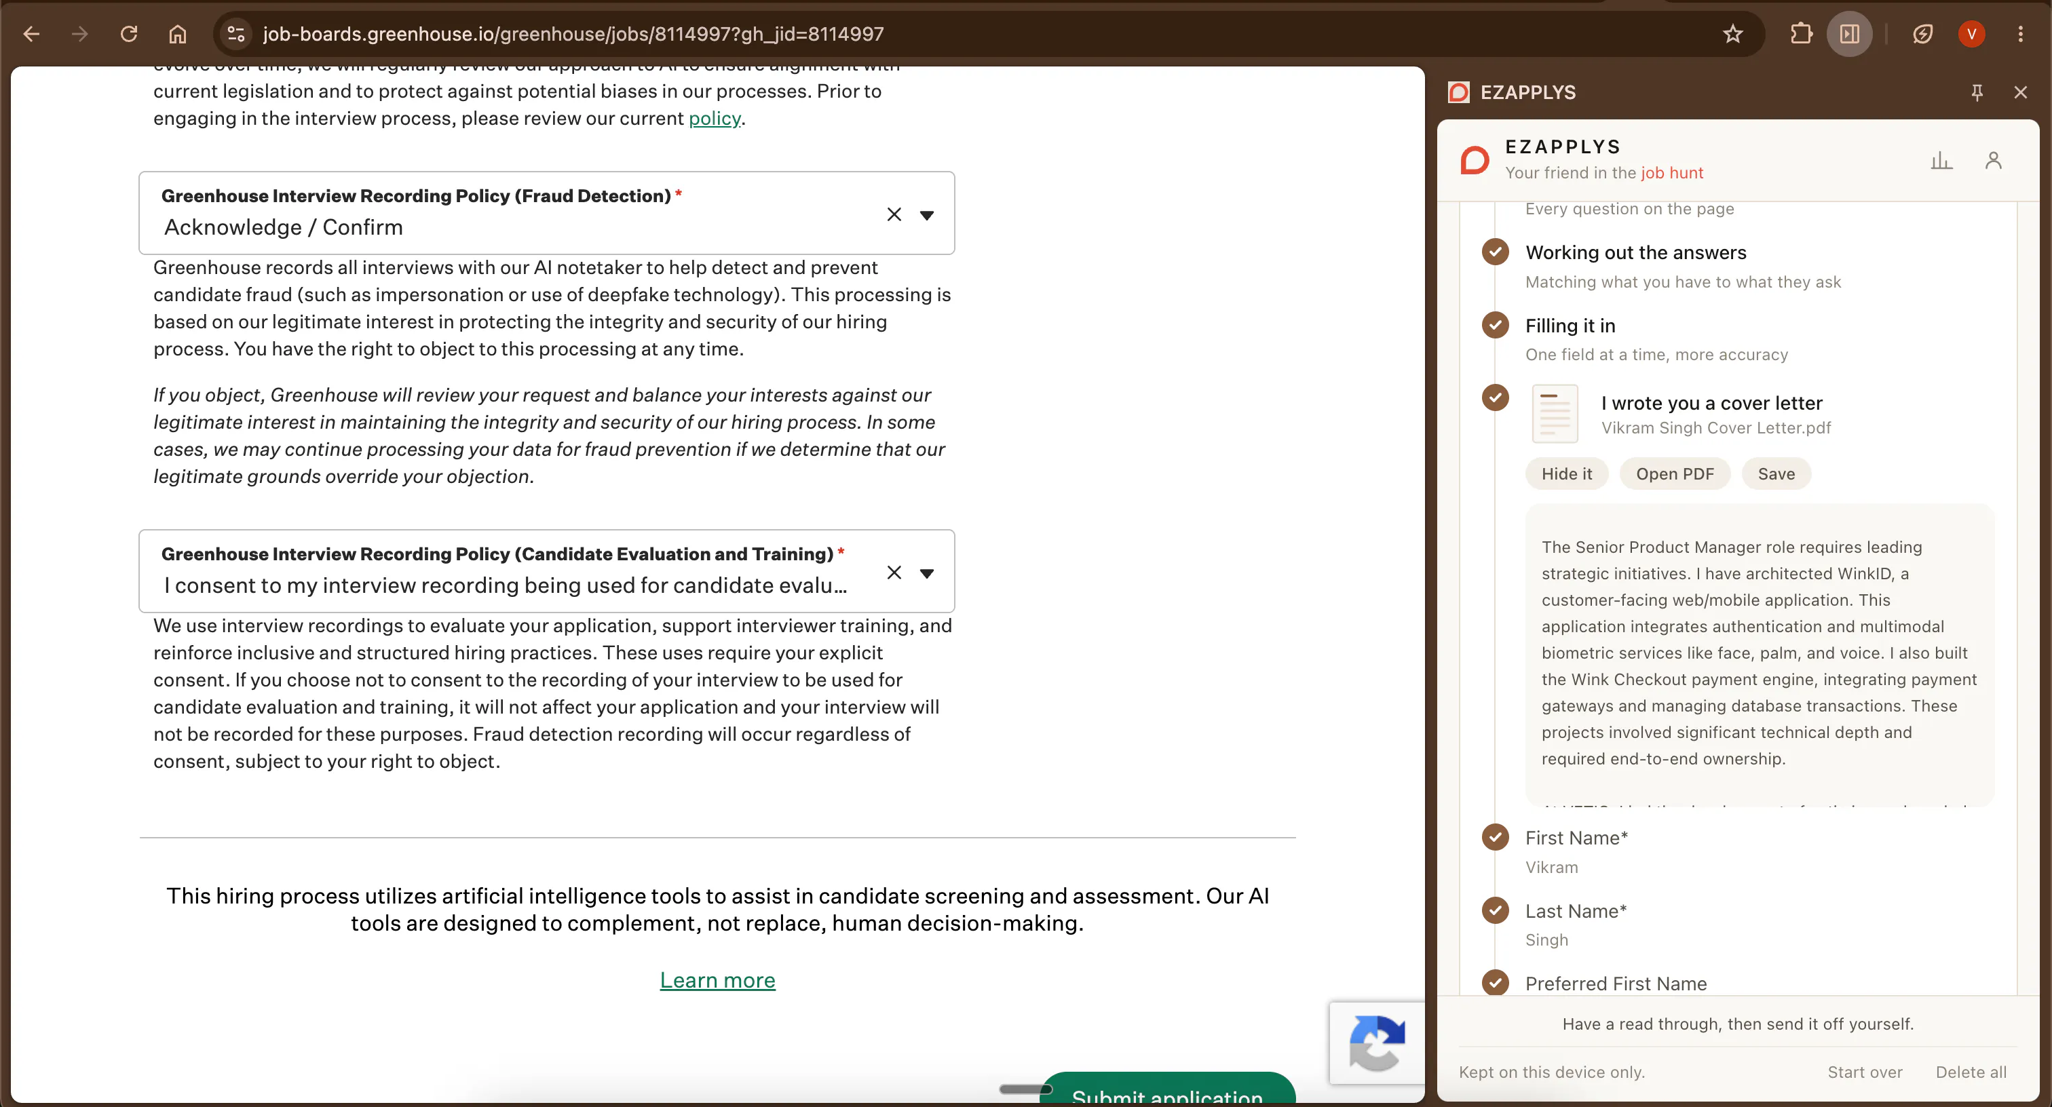This screenshot has width=2052, height=1107.
Task: Click the Acknowledge / Confirm selected value
Action: tap(283, 228)
